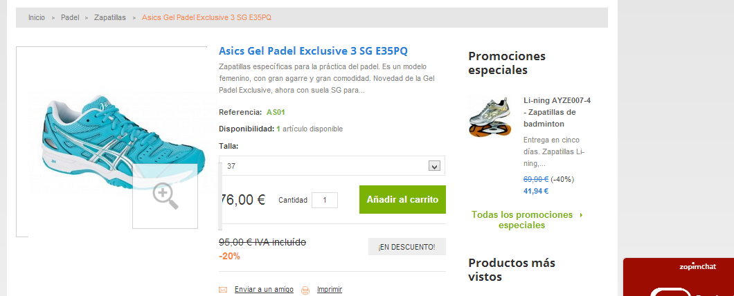The height and width of the screenshot is (296, 734).
Task: Click the printer icon beside Imprimir
Action: click(x=305, y=290)
